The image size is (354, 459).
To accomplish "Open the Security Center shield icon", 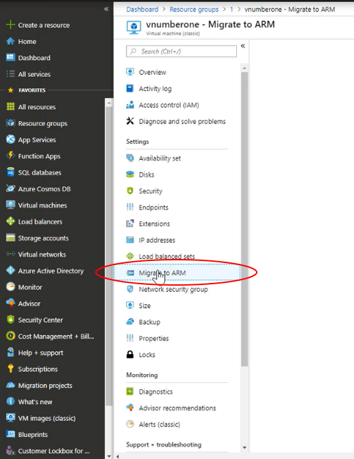I will (x=10, y=320).
